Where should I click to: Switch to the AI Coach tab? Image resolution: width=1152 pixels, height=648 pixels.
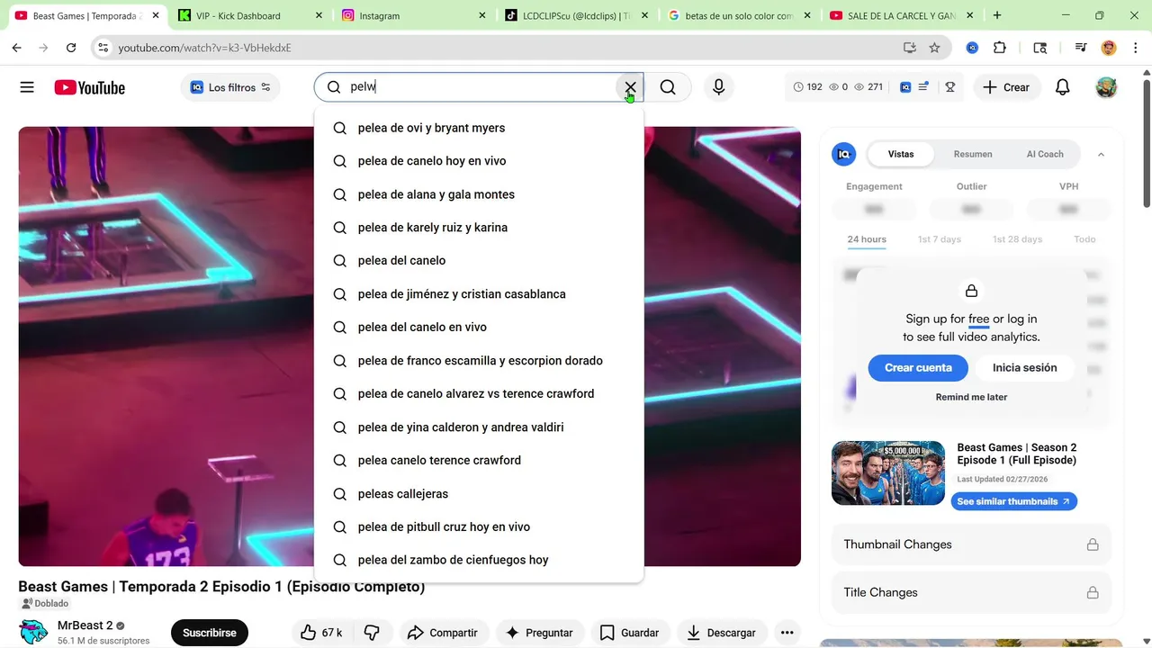click(1045, 154)
